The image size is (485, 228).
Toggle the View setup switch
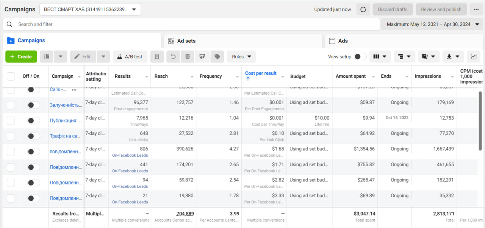coord(360,57)
